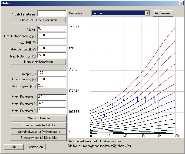Click the 5269.17 axis label
185x154 pixels.
click(x=74, y=27)
